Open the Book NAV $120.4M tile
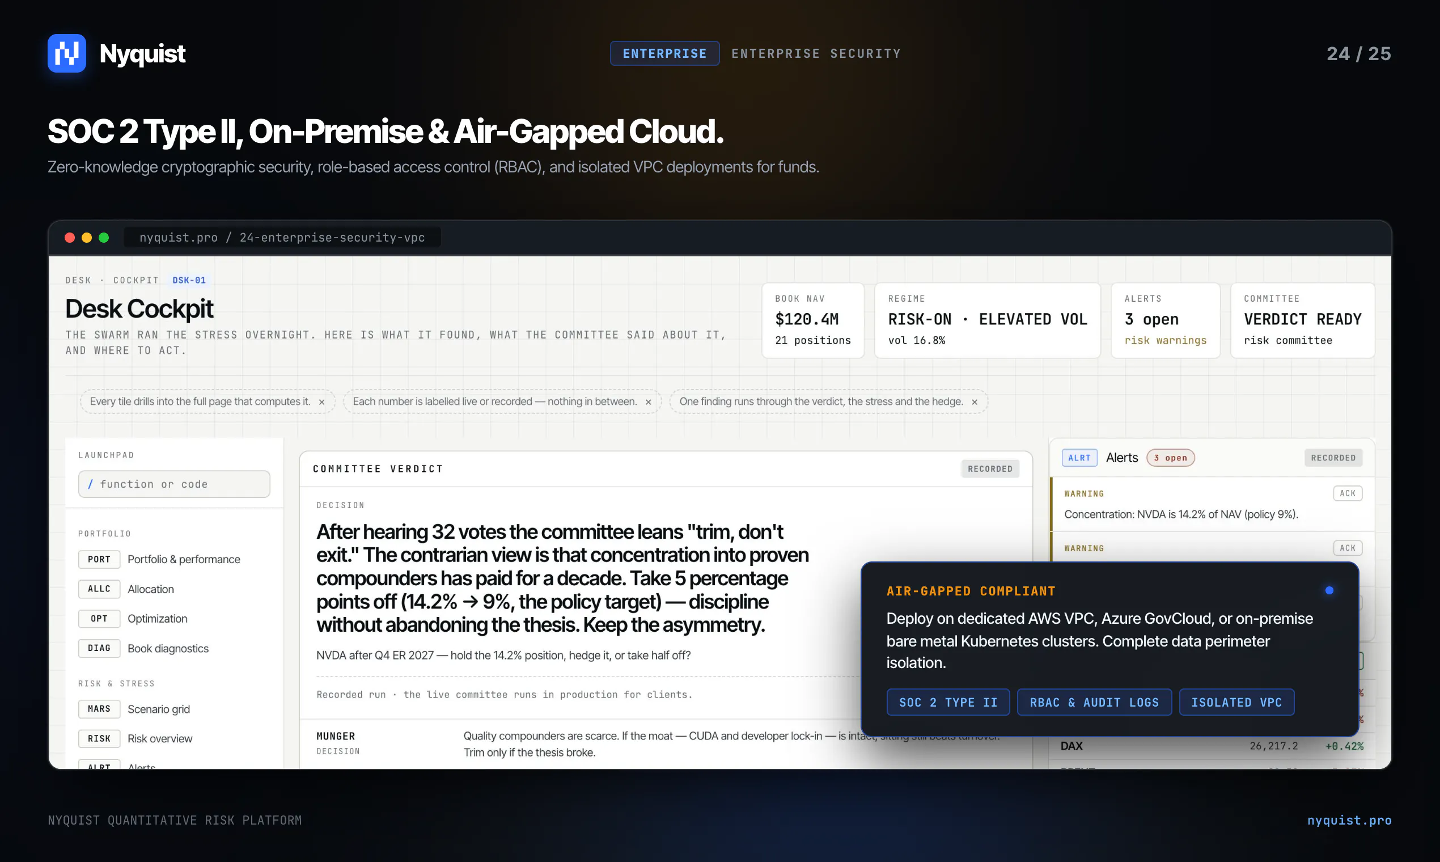This screenshot has height=862, width=1440. click(813, 320)
